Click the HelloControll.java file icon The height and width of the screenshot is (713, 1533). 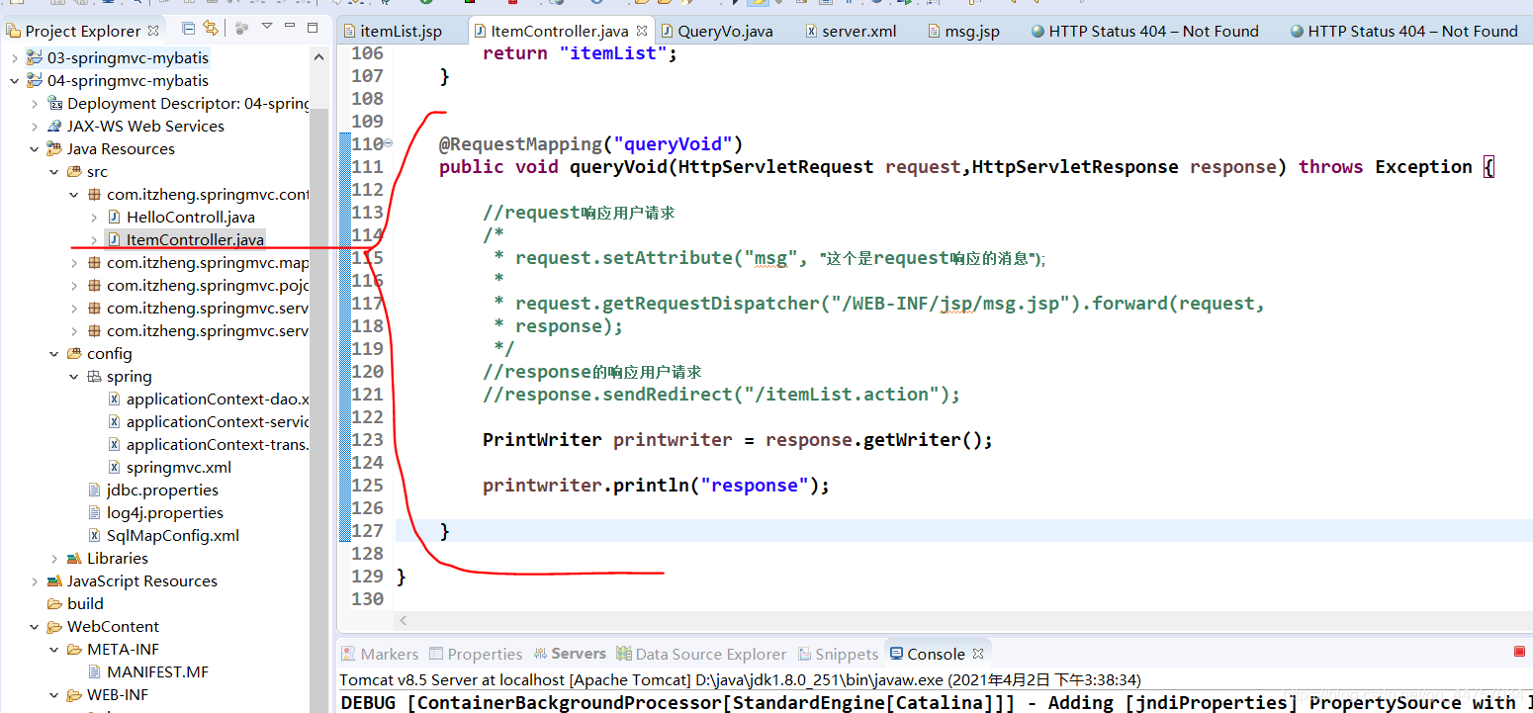(x=115, y=217)
